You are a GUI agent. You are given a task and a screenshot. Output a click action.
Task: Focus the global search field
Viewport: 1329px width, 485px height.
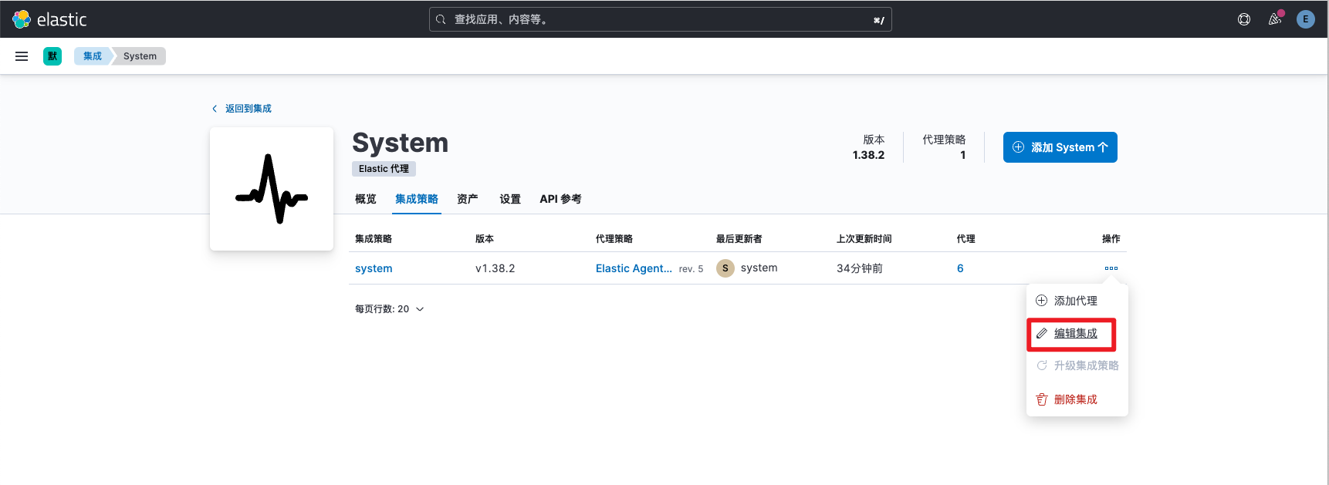661,19
